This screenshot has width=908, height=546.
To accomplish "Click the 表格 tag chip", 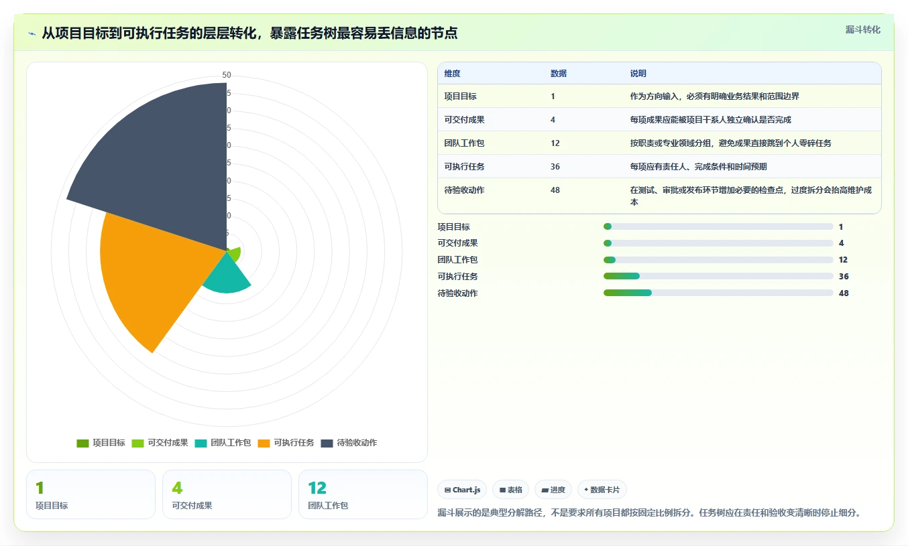I will [511, 490].
